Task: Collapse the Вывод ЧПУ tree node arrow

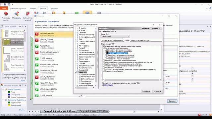Action: [x=76, y=72]
